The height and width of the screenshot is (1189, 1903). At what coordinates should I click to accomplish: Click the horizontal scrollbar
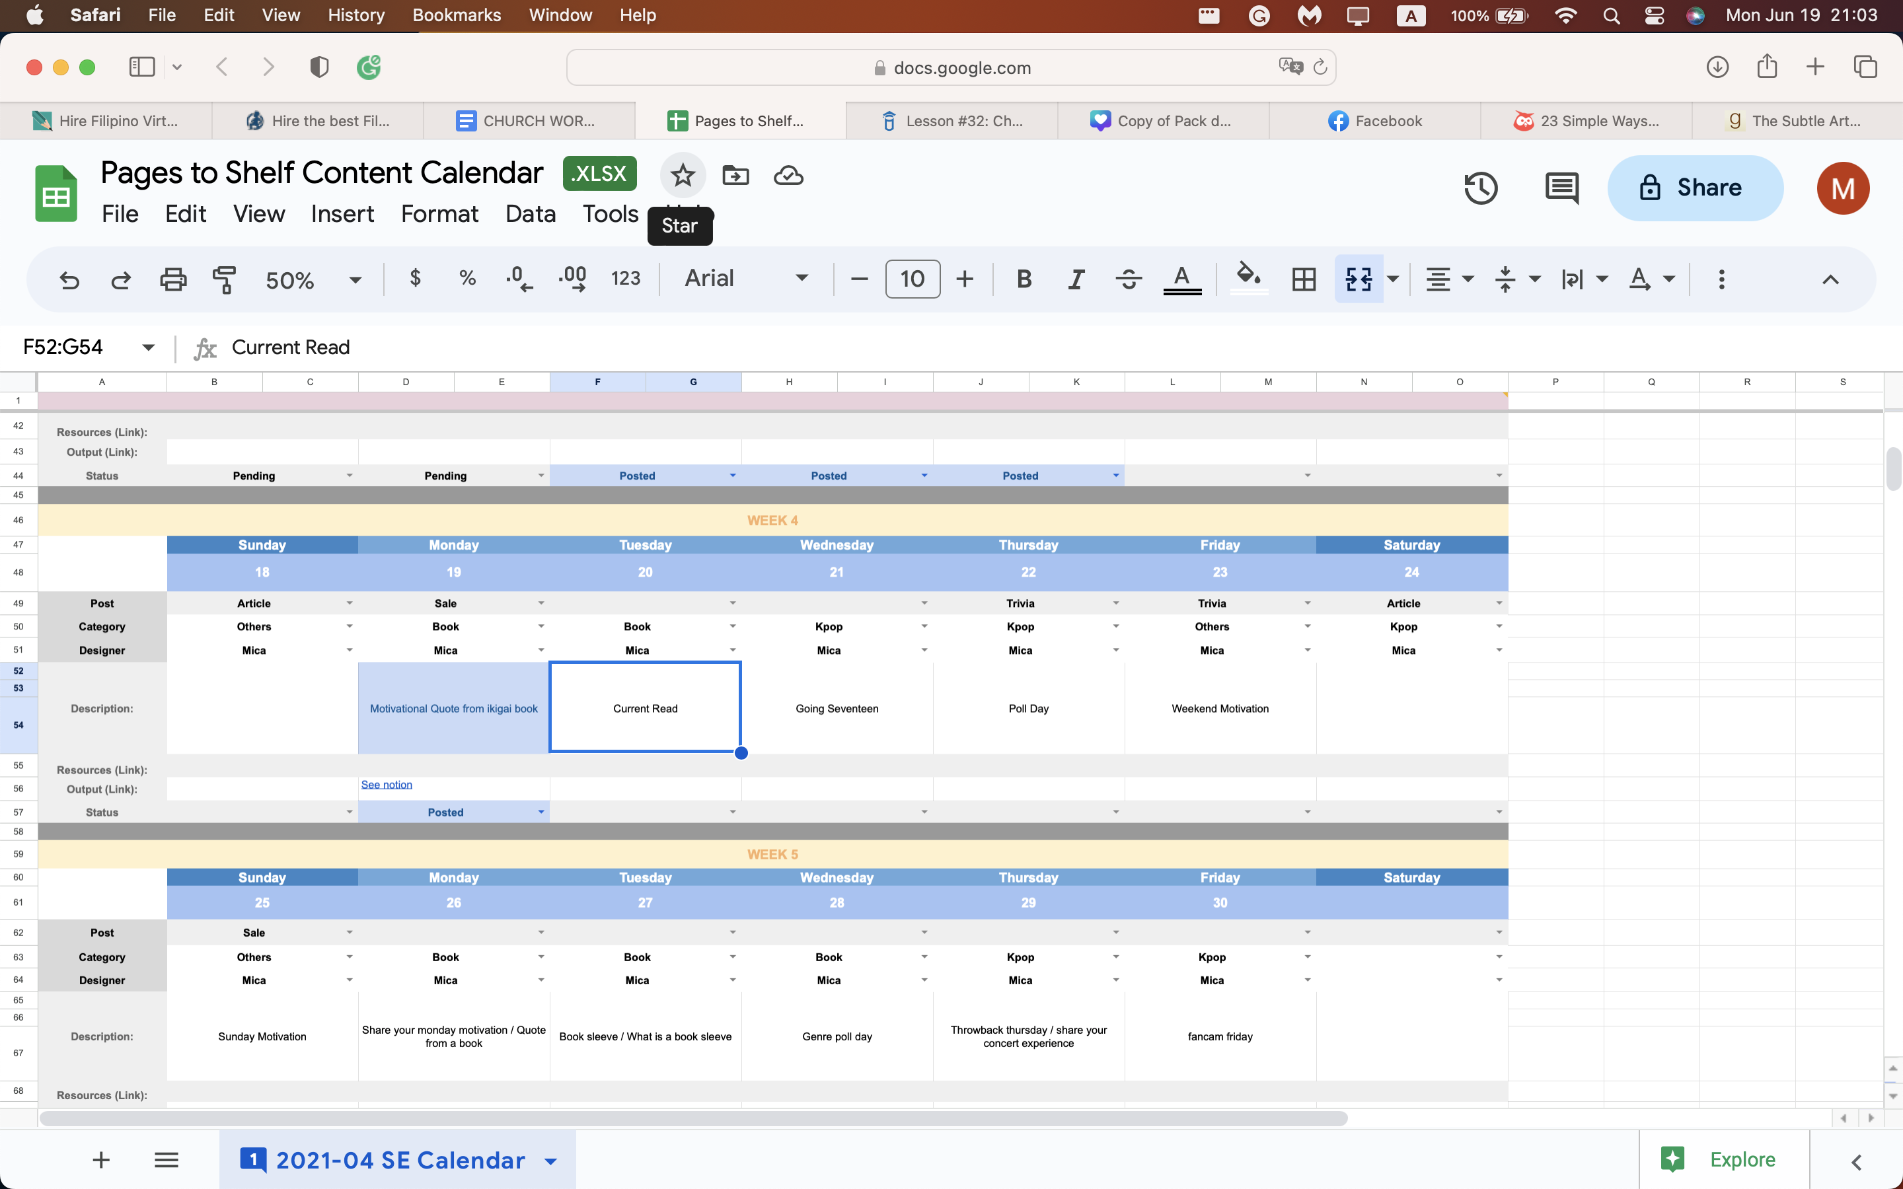tap(692, 1118)
